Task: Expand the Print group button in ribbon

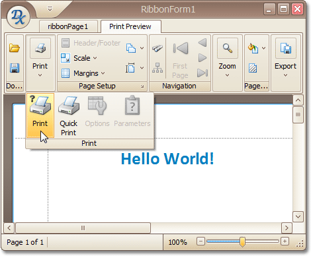Action: click(x=40, y=63)
